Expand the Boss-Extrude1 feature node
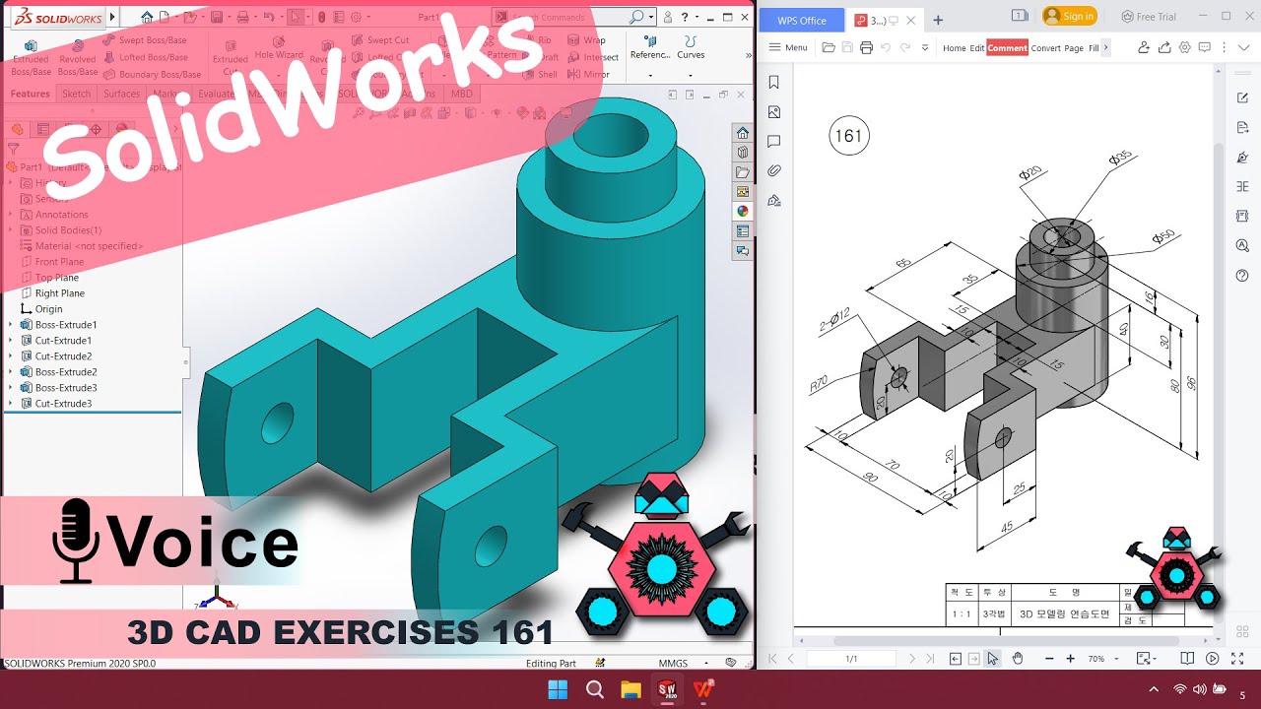Screen dimensions: 1261x709 click(11, 325)
